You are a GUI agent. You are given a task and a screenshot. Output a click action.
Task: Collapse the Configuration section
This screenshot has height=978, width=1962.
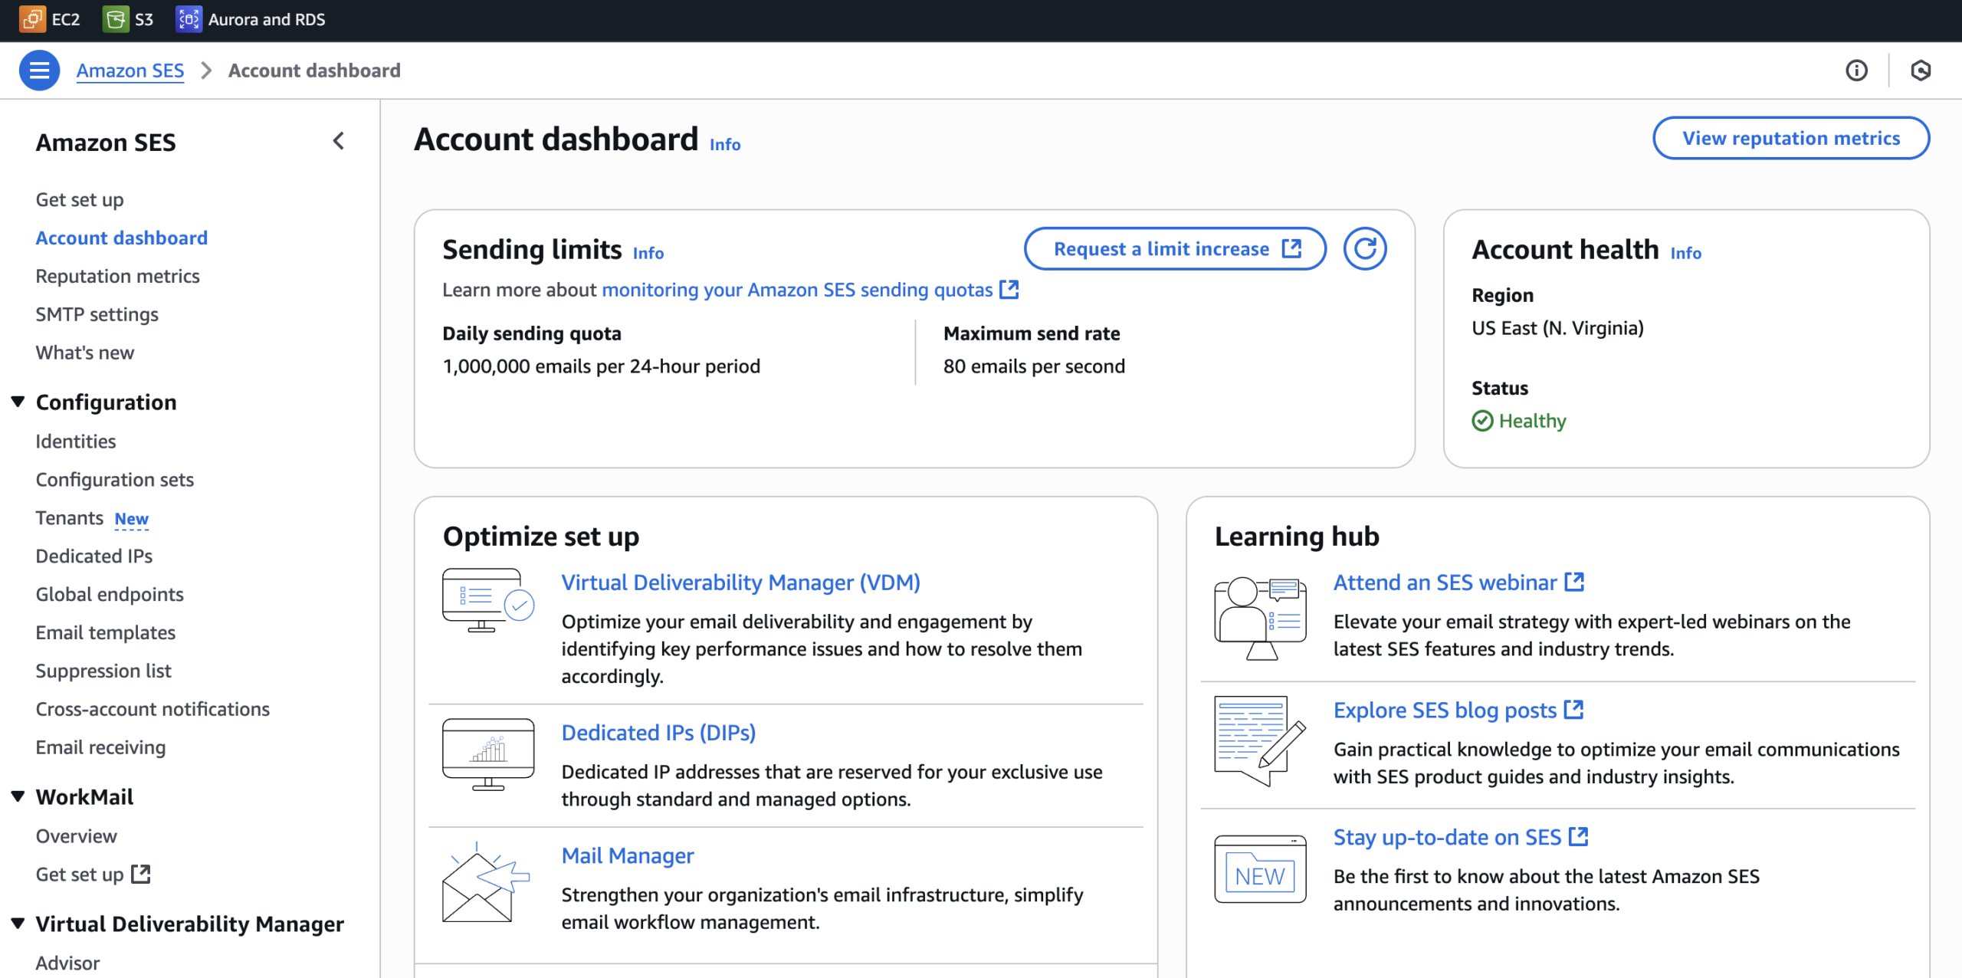coord(18,402)
